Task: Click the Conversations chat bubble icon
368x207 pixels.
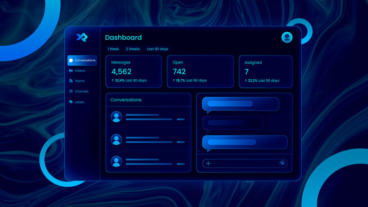Action: 71,60
